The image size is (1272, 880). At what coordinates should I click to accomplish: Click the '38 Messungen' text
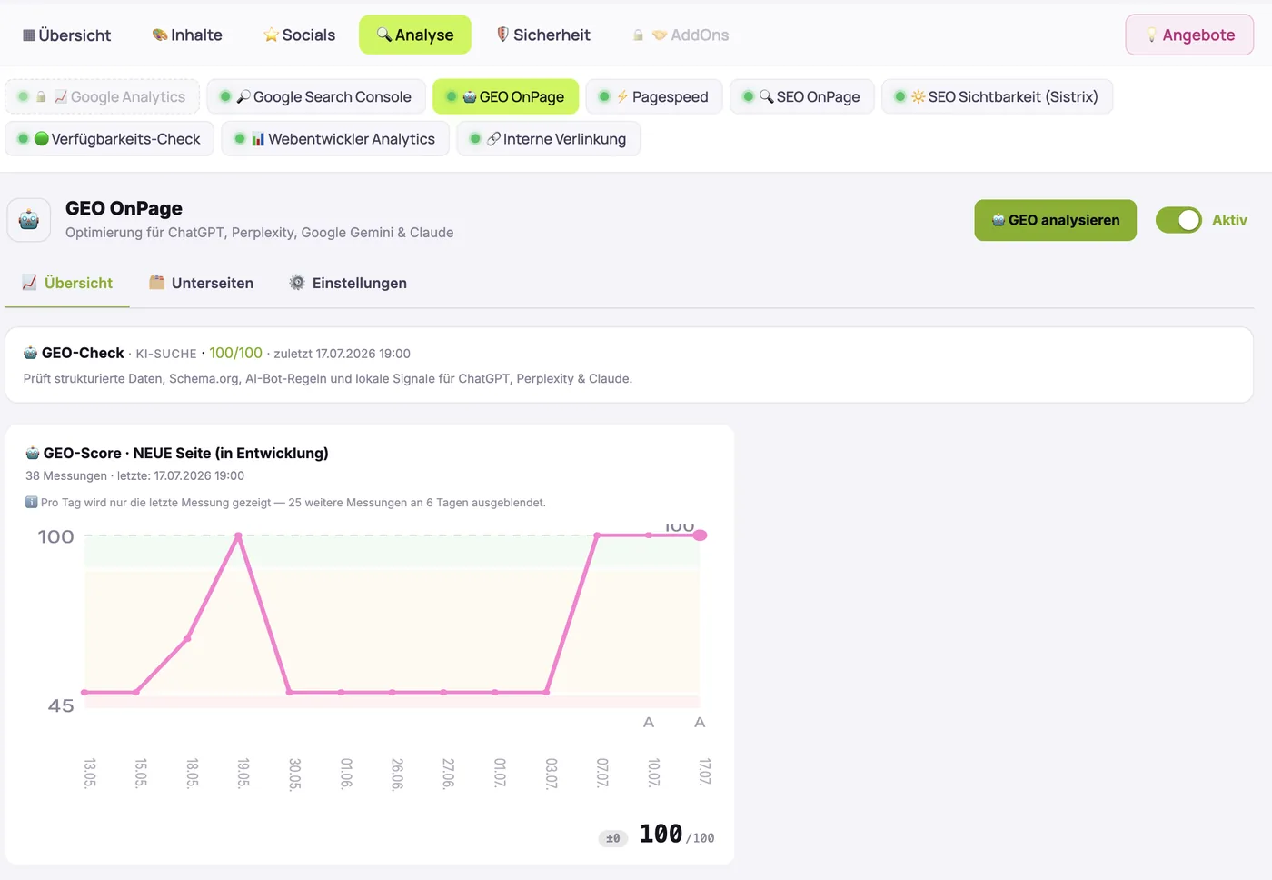[66, 475]
